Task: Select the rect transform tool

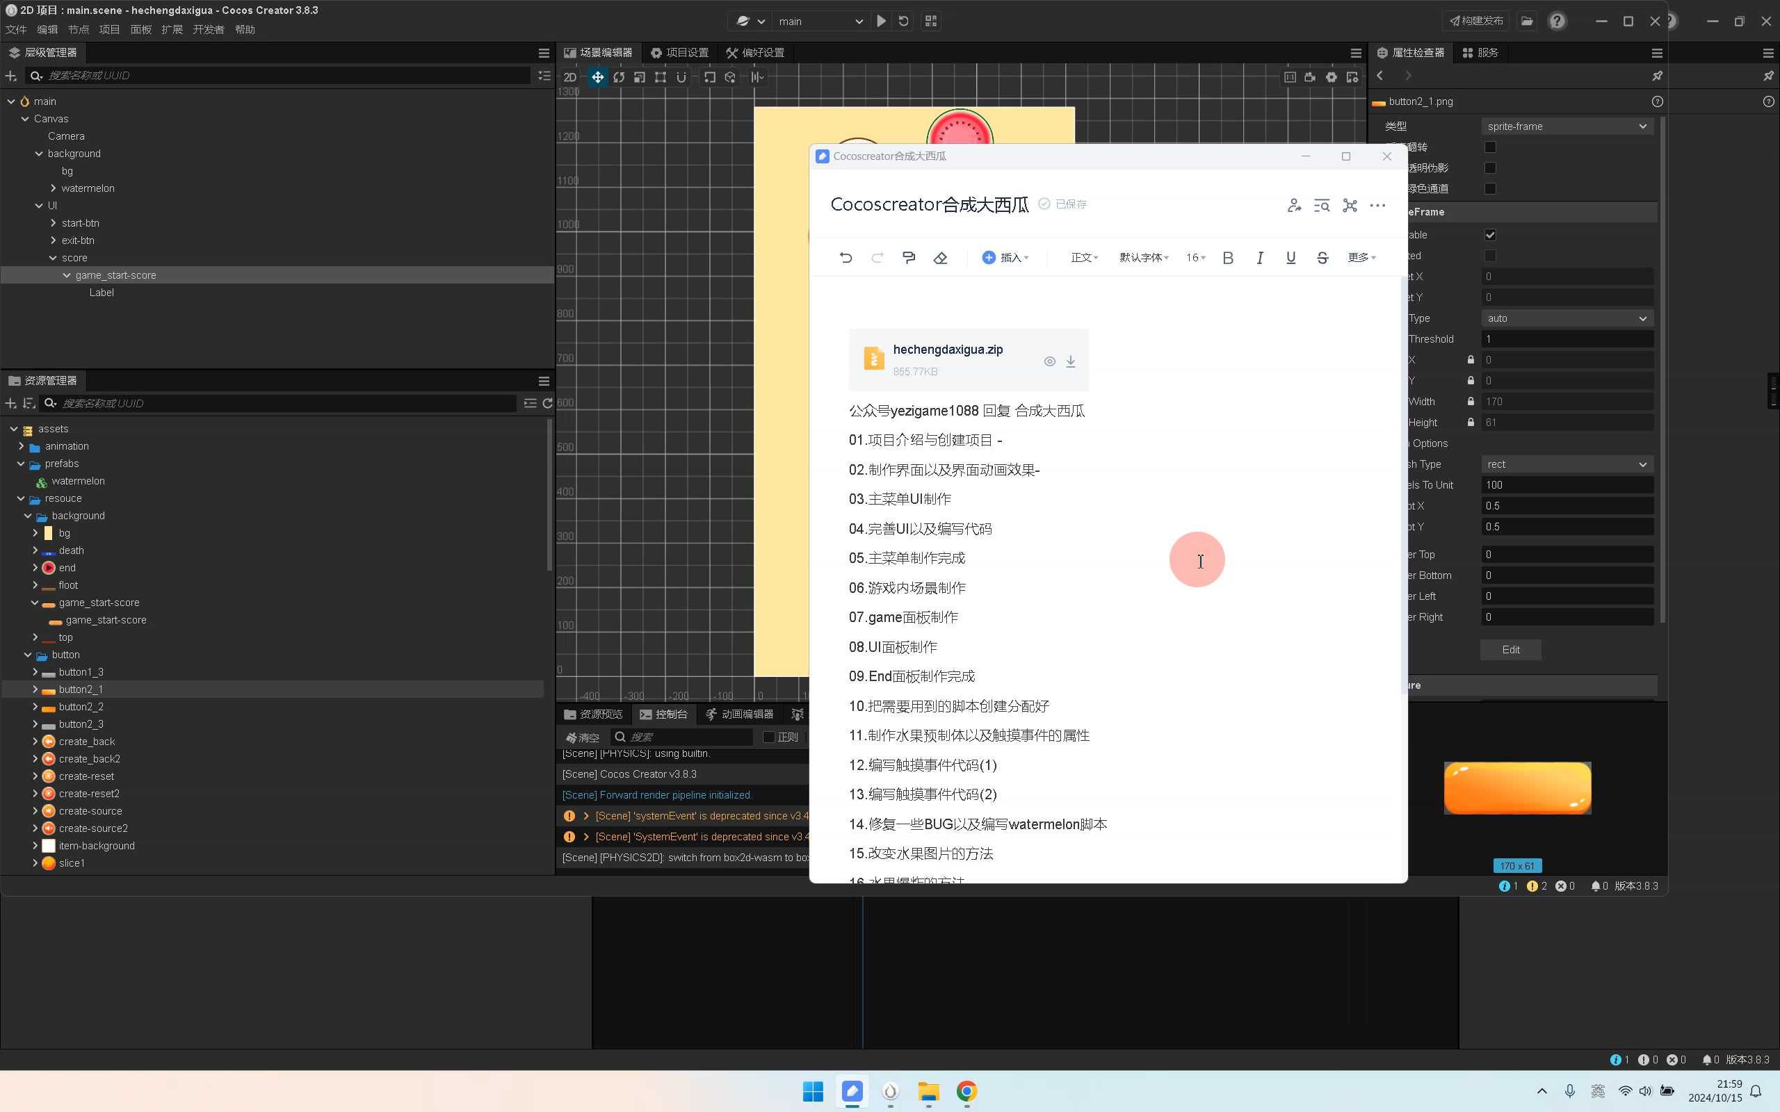Action: tap(660, 76)
